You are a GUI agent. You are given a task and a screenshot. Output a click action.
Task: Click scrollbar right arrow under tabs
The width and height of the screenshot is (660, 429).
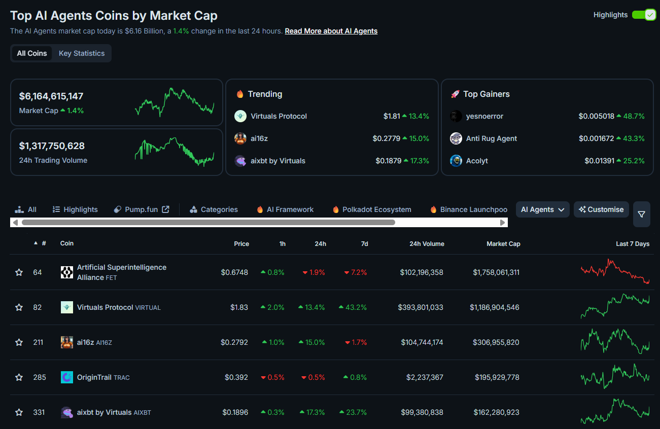tap(503, 223)
